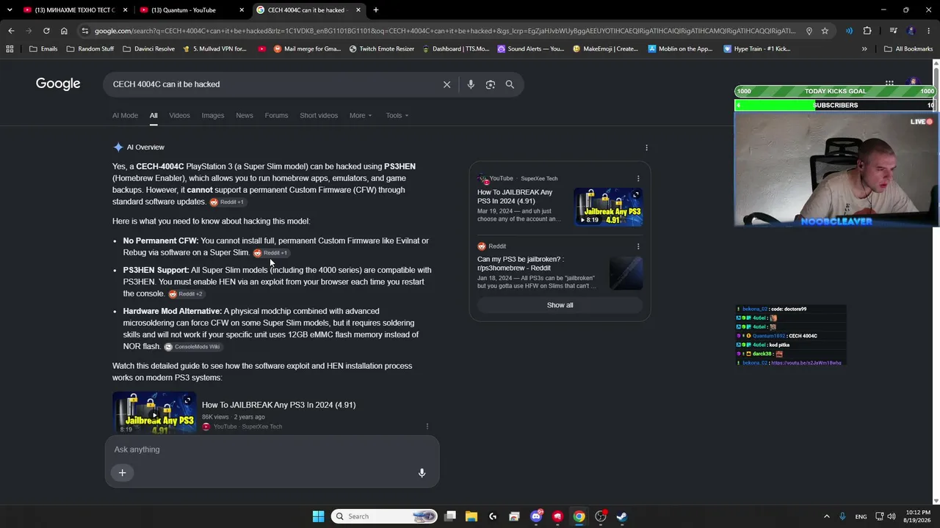Open more options for bottom video result
The height and width of the screenshot is (528, 940).
pos(427,426)
